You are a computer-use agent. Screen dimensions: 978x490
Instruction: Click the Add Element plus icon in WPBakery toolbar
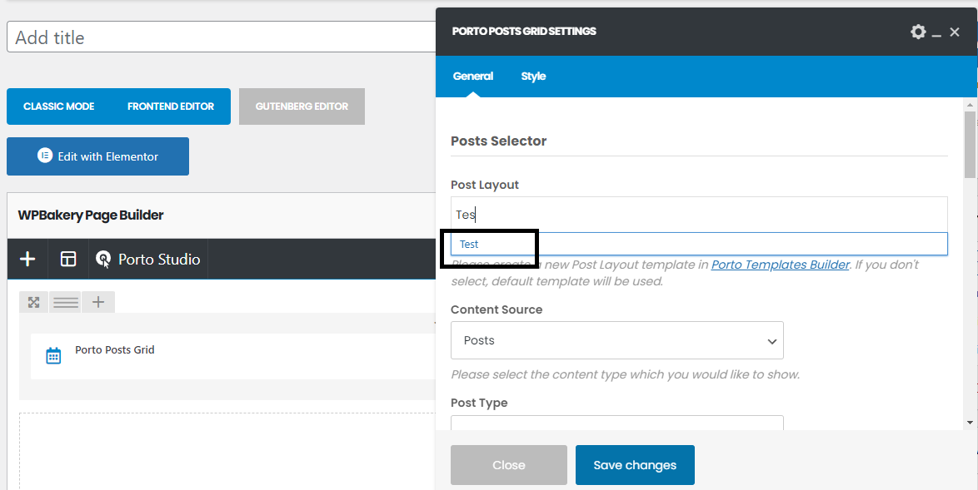(27, 259)
